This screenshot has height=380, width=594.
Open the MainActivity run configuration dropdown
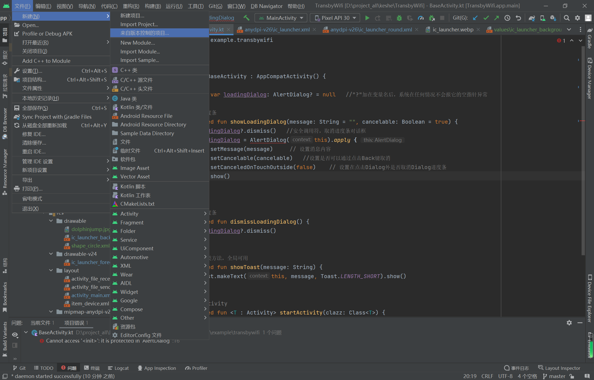(x=281, y=18)
